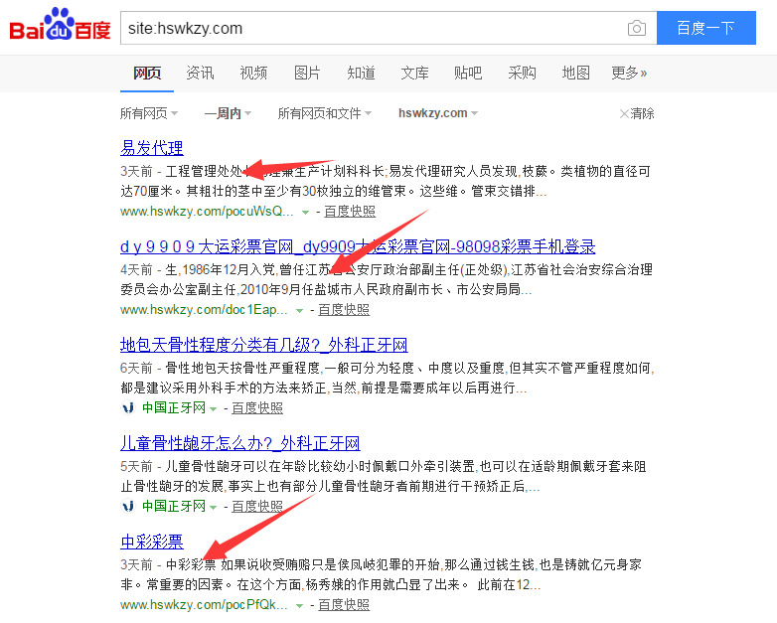Click the Baidu logo

pyautogui.click(x=60, y=25)
